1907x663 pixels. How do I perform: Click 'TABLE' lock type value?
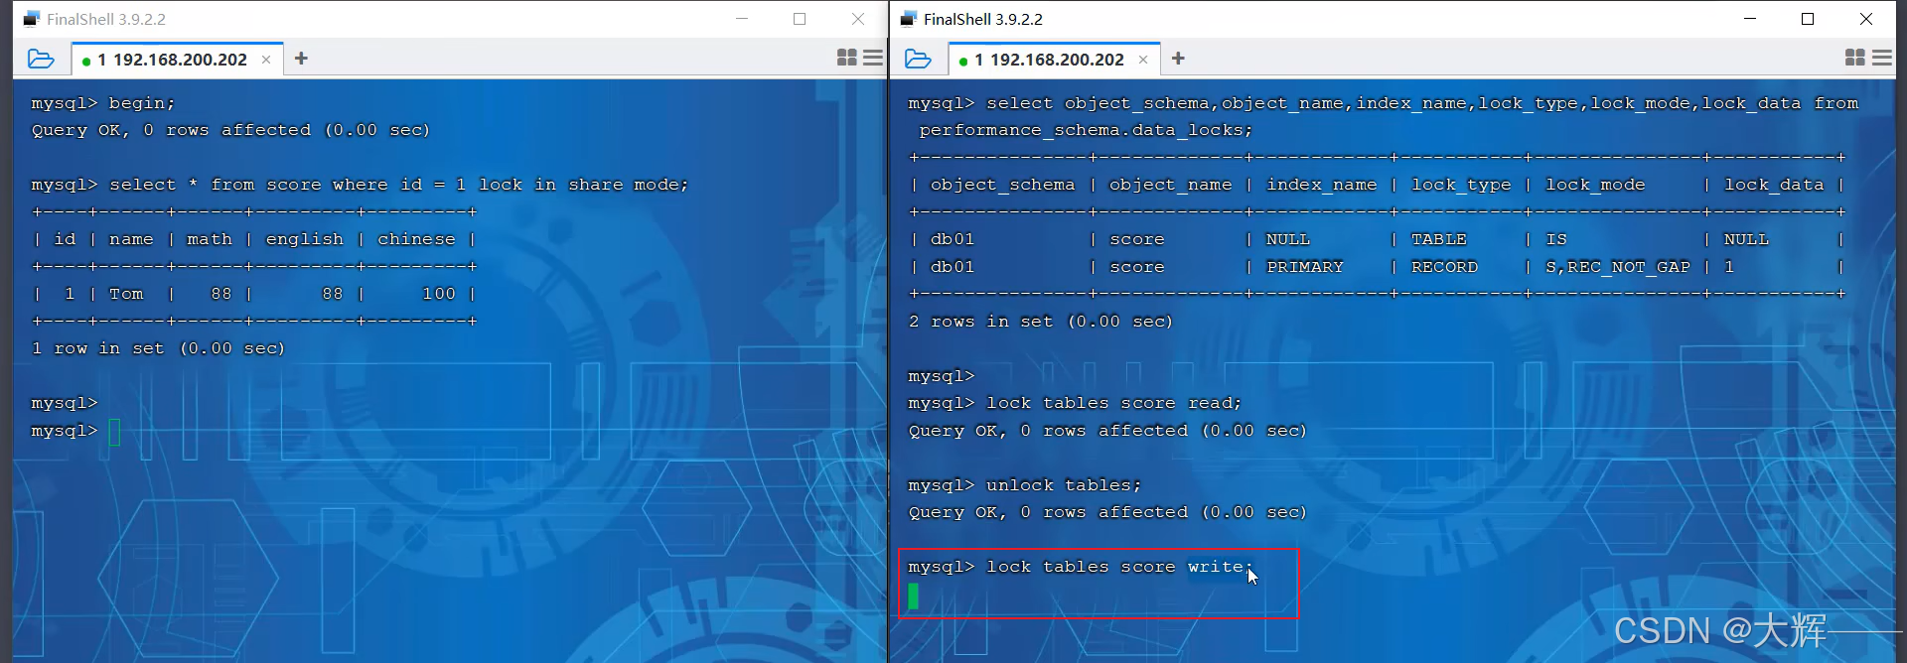pyautogui.click(x=1439, y=239)
